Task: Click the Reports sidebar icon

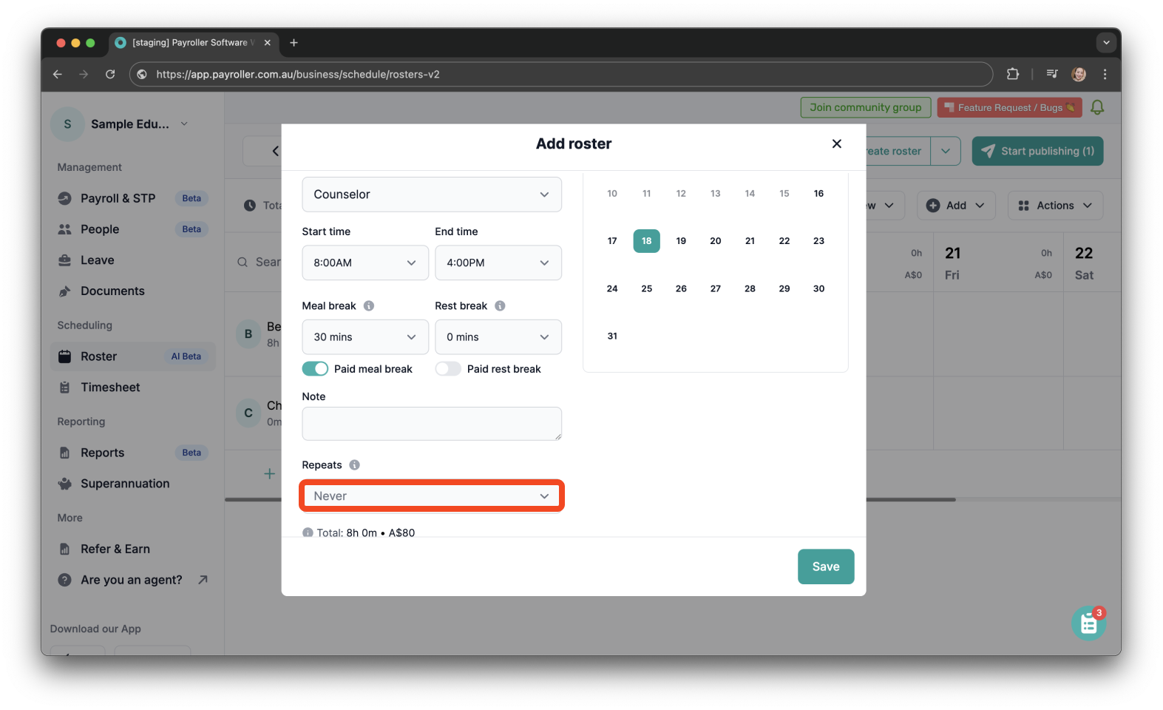Action: (65, 453)
